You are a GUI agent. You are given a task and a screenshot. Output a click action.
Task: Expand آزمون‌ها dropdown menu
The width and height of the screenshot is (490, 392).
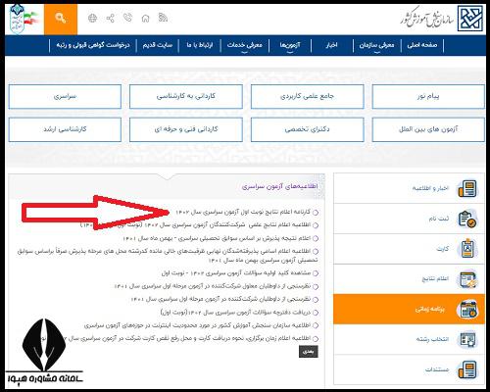click(290, 45)
